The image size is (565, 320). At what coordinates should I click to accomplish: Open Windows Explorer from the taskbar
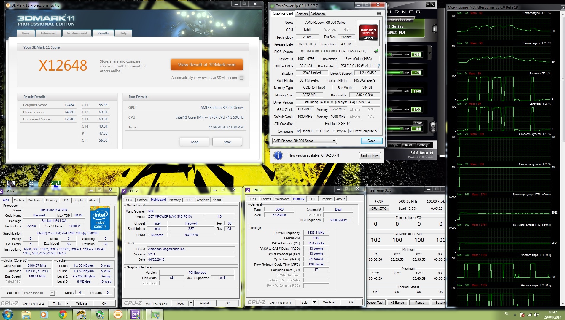pyautogui.click(x=26, y=314)
